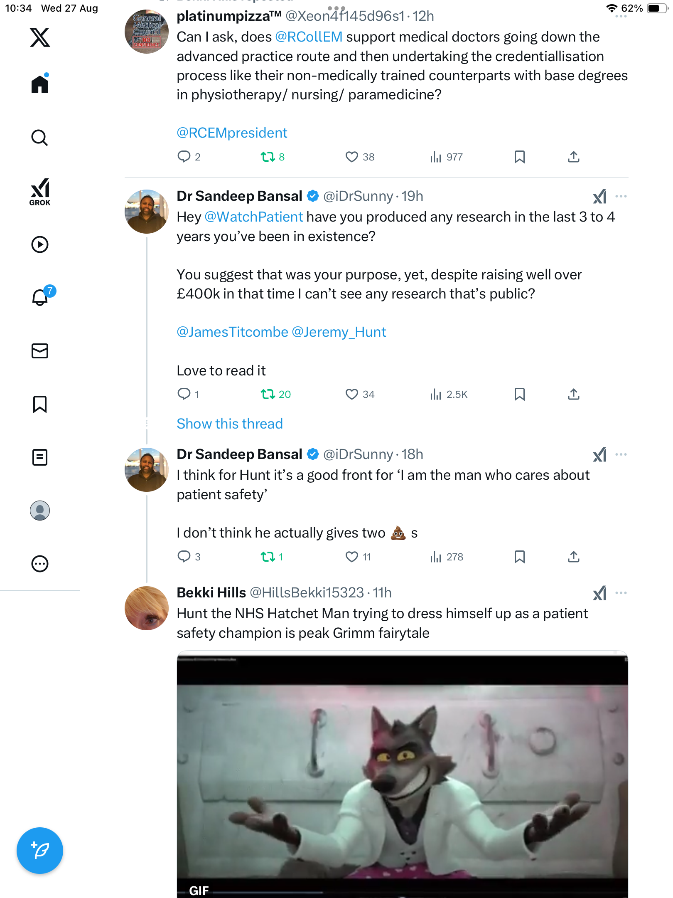The height and width of the screenshot is (898, 673).
Task: Tap the compose new post button
Action: coord(40,851)
